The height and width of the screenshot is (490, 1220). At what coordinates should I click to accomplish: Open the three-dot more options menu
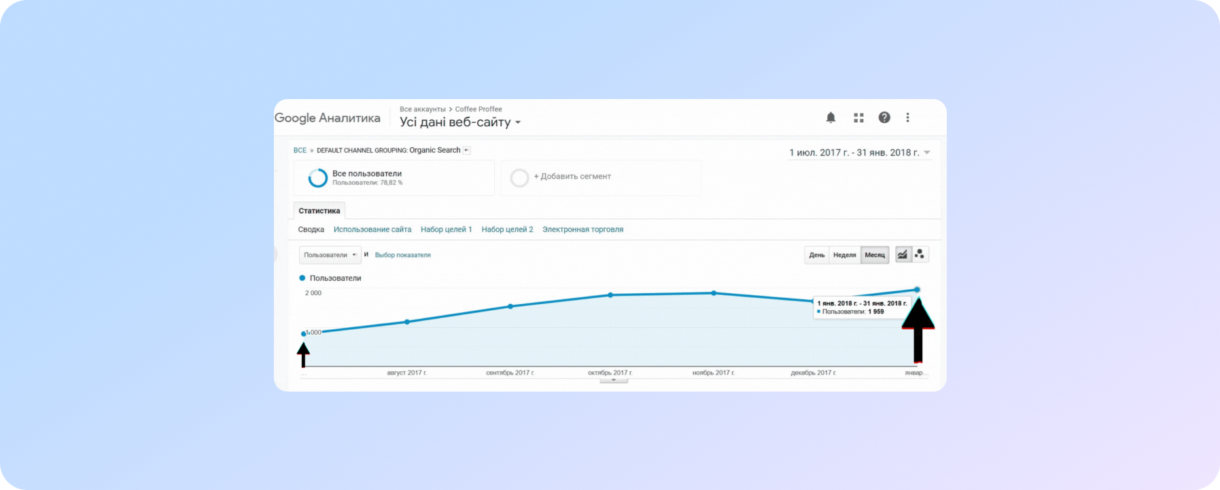click(907, 117)
